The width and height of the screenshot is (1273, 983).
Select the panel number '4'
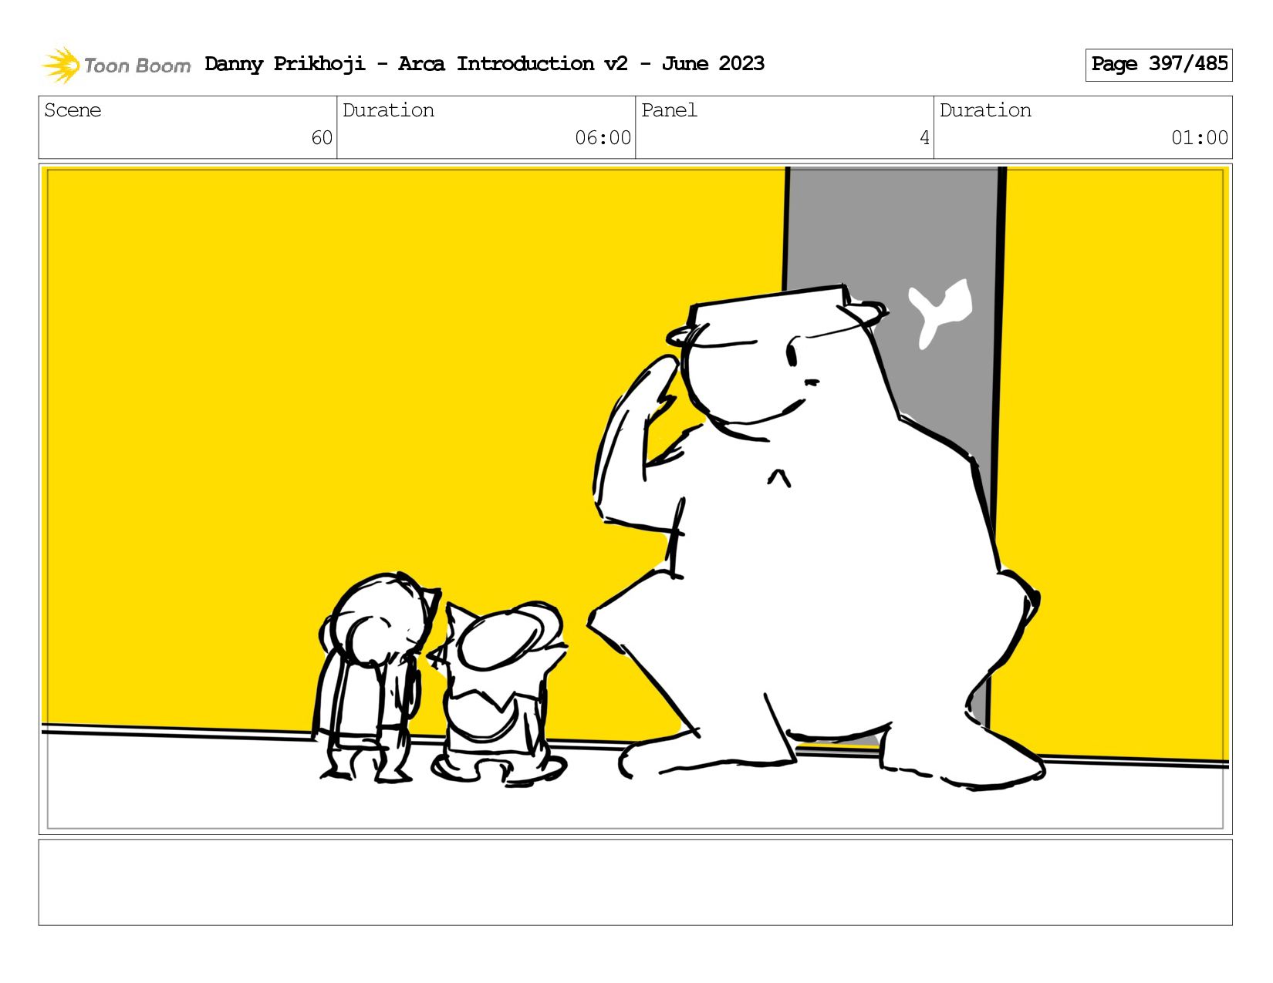click(x=924, y=138)
